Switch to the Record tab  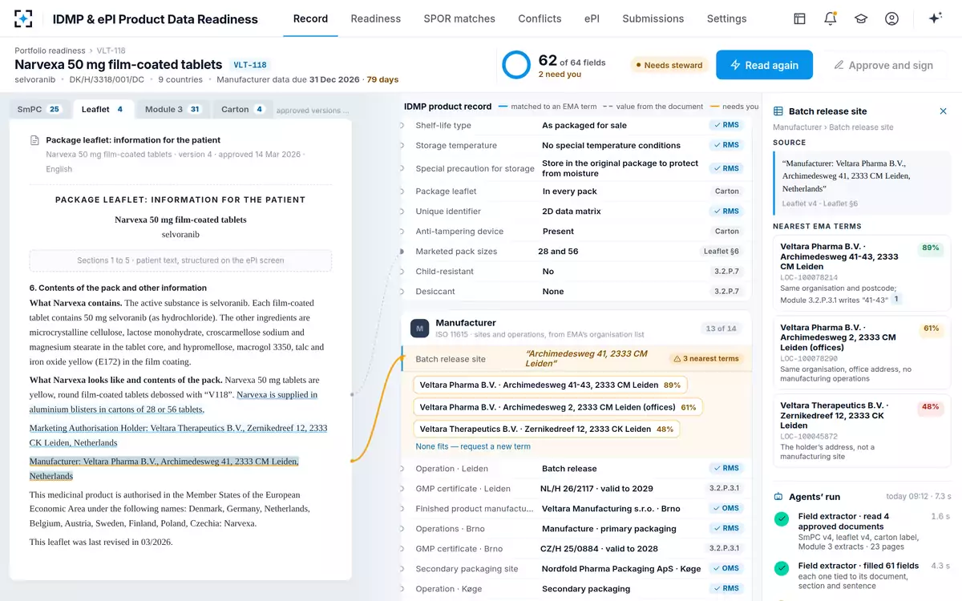pos(310,18)
